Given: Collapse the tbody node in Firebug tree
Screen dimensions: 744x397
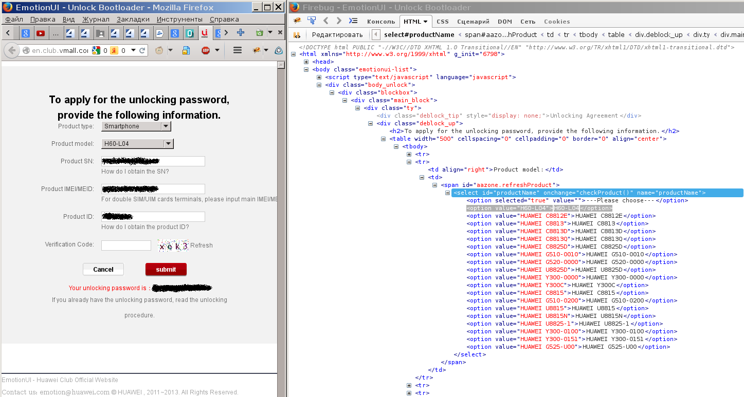Looking at the screenshot, I should (396, 146).
